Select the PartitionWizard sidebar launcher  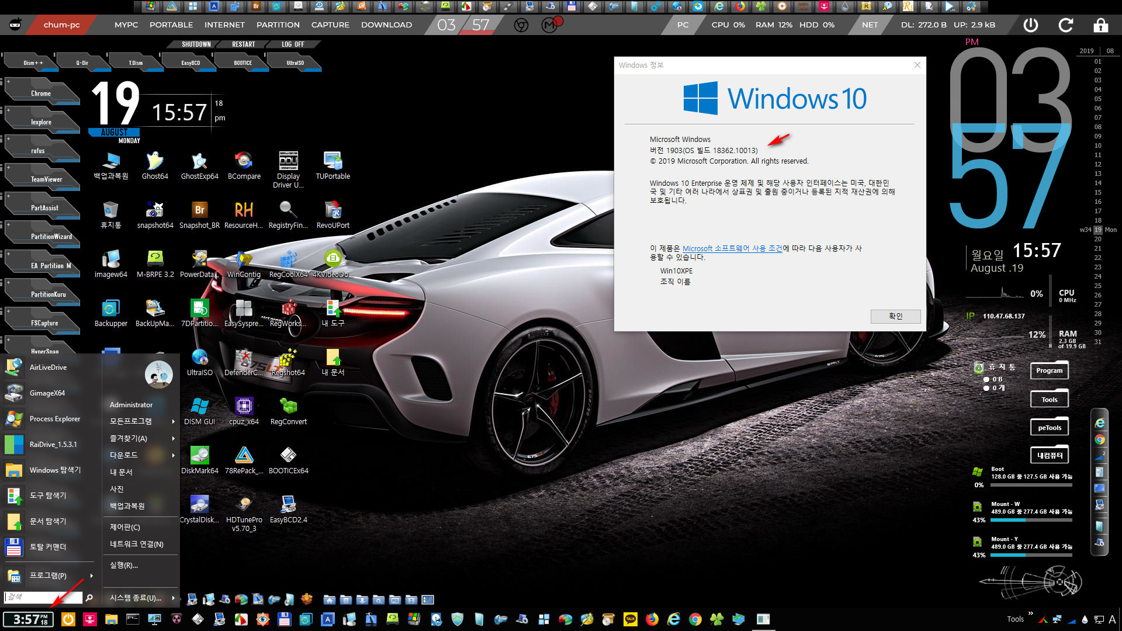[42, 235]
